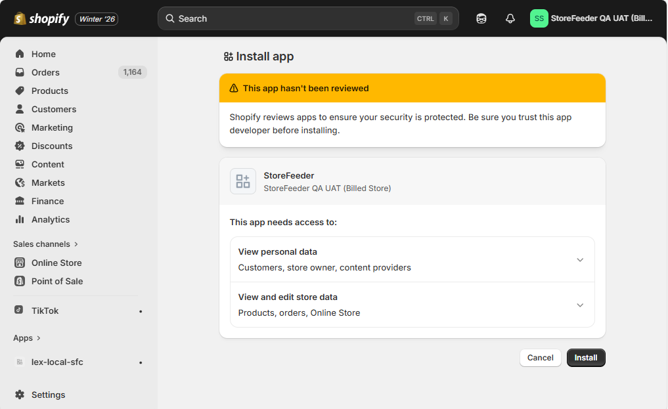This screenshot has width=668, height=409.
Task: Expand the View personal data section
Action: pos(580,260)
